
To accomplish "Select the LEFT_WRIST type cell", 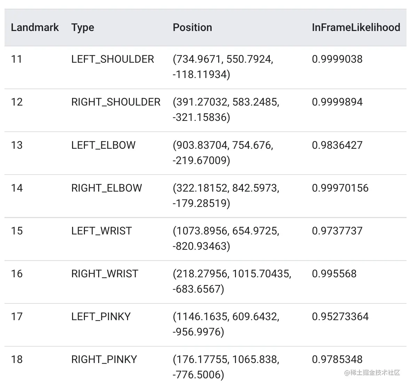I will (101, 231).
